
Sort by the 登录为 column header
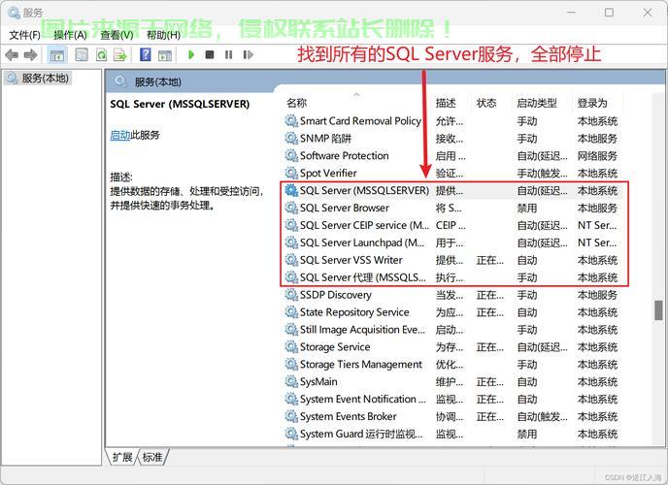(592, 103)
